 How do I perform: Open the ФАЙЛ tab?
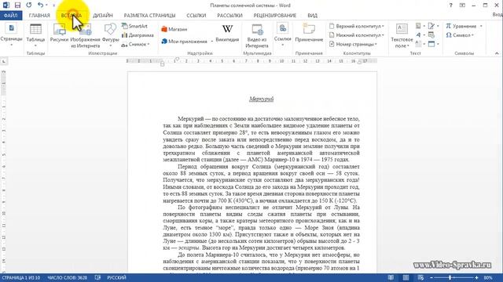tap(11, 16)
